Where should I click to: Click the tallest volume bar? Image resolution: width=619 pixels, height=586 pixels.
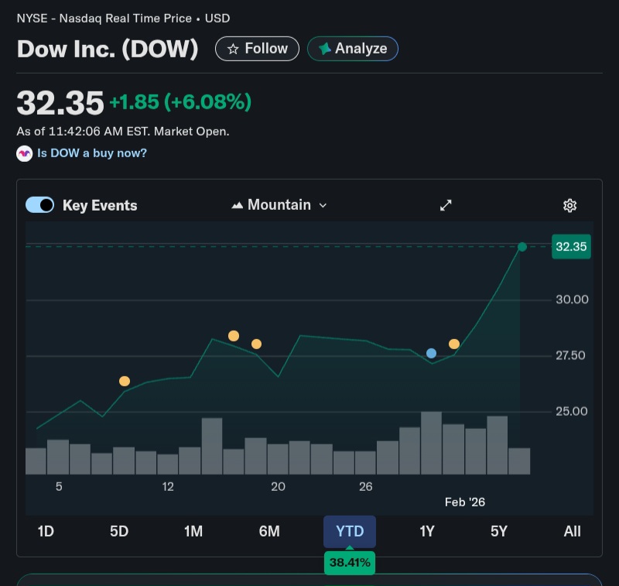pyautogui.click(x=431, y=443)
